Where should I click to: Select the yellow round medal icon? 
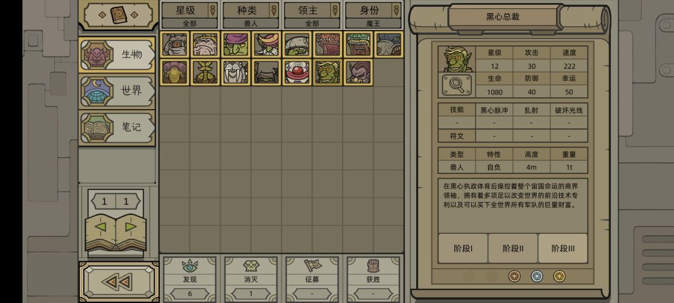pos(559,276)
